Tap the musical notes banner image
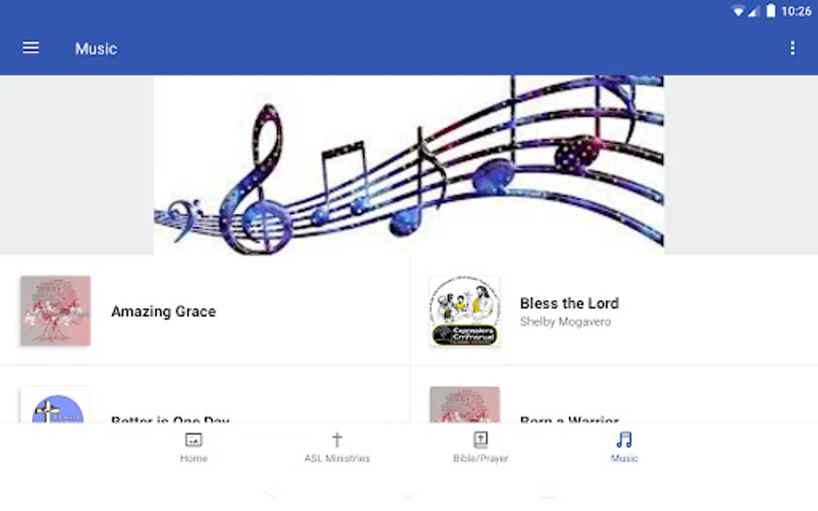The width and height of the screenshot is (818, 511). point(408,165)
